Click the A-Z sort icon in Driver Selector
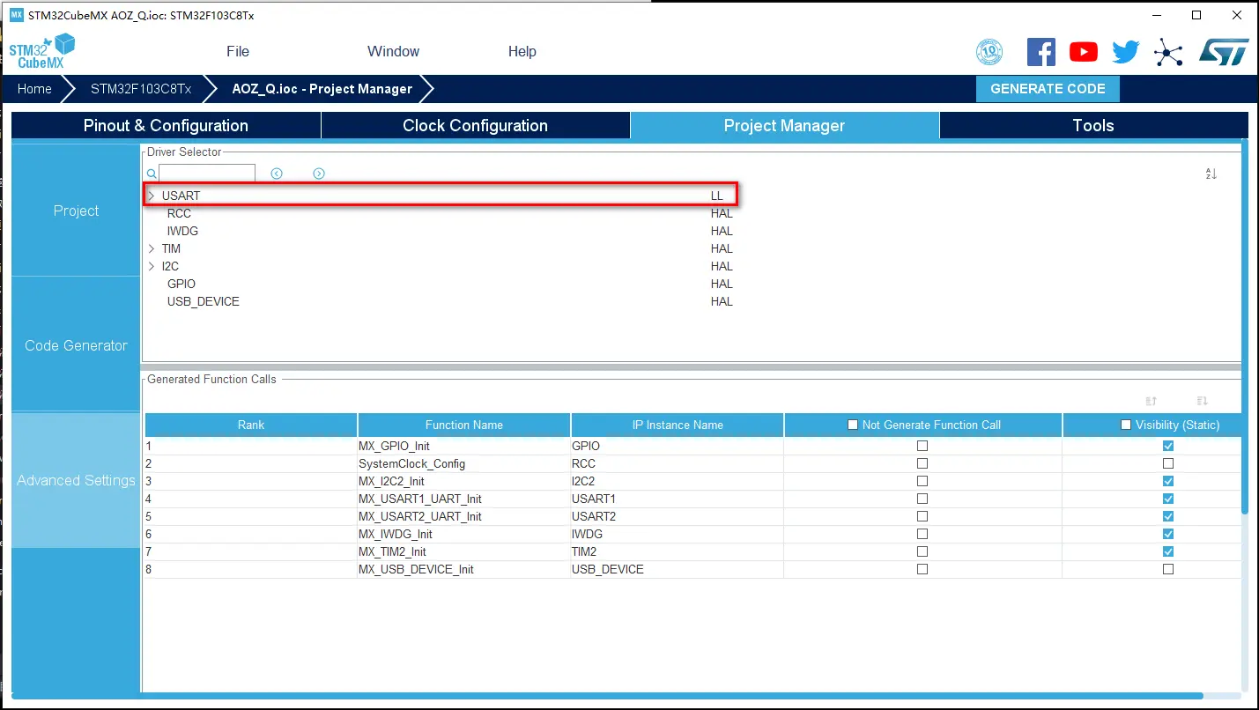This screenshot has width=1259, height=710. coord(1211,174)
